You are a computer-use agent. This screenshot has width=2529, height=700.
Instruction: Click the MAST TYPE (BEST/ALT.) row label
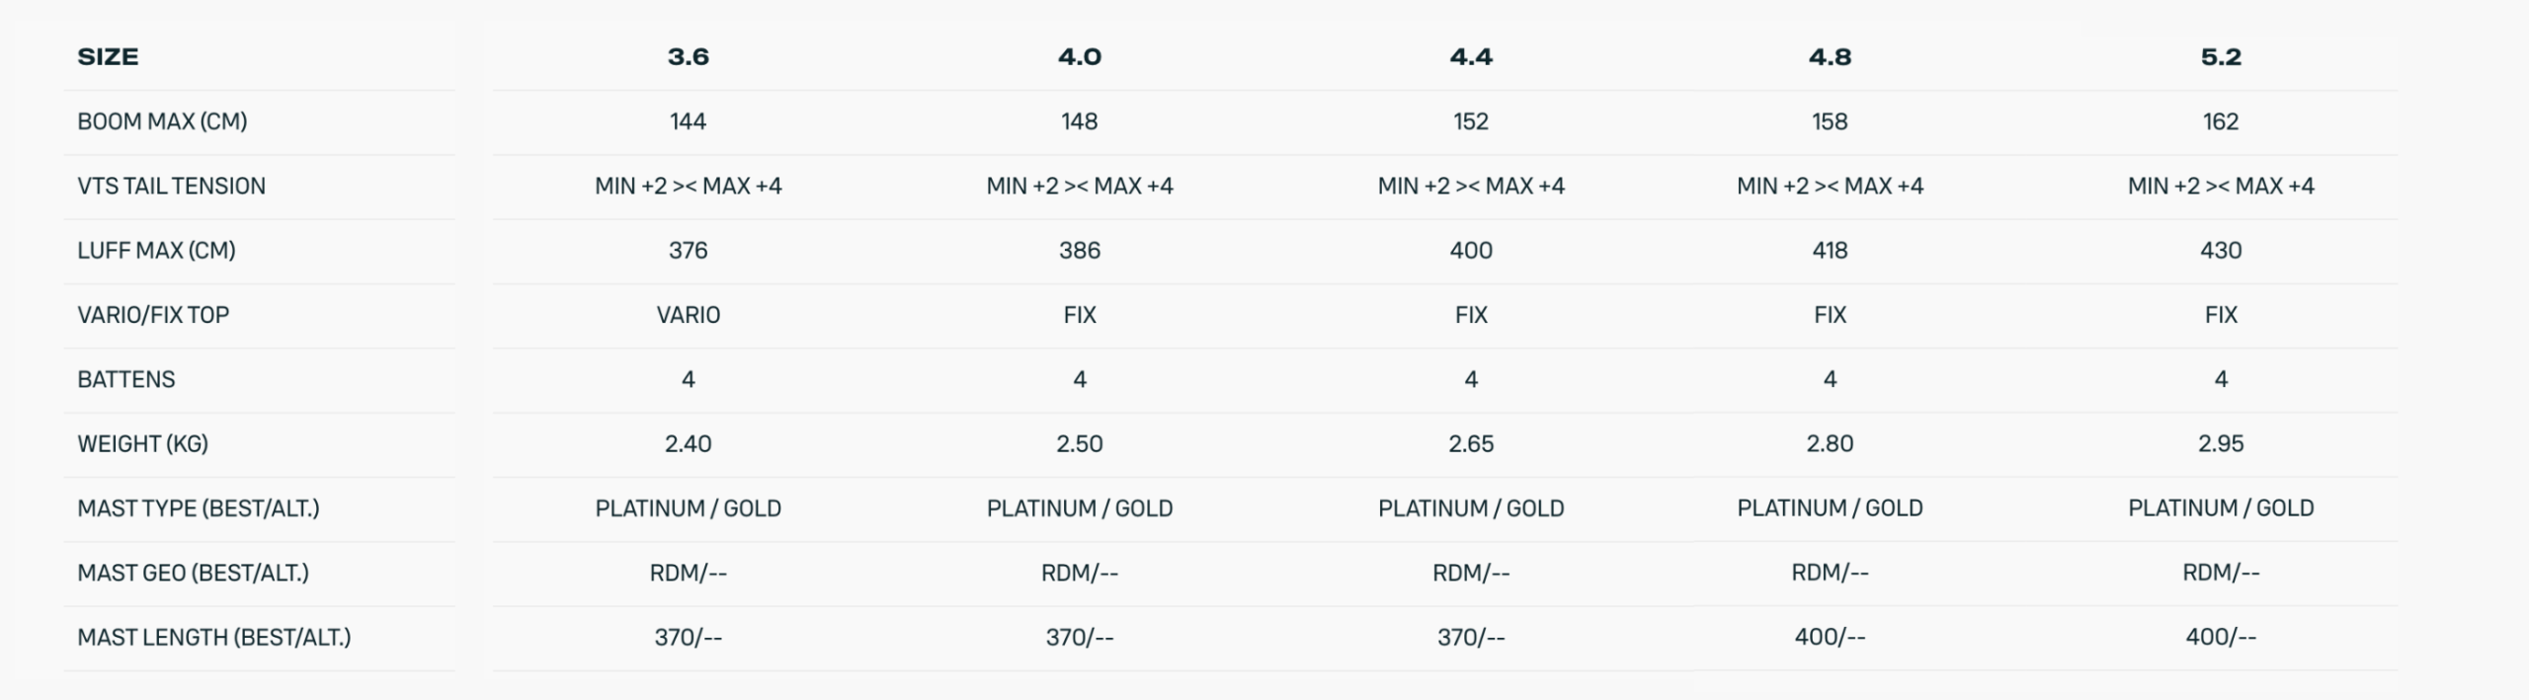[x=198, y=508]
